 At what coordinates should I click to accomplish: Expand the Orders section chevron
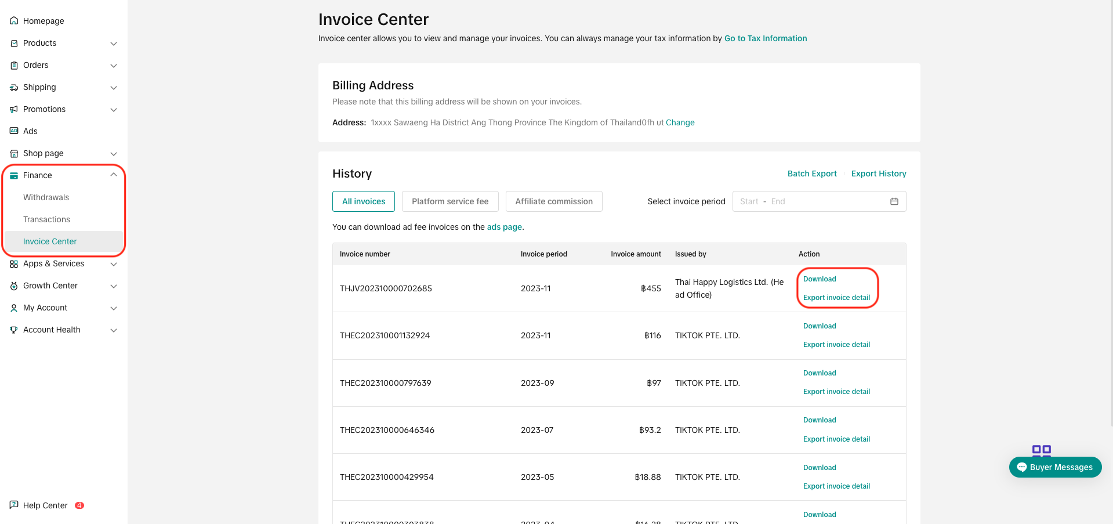pos(114,66)
